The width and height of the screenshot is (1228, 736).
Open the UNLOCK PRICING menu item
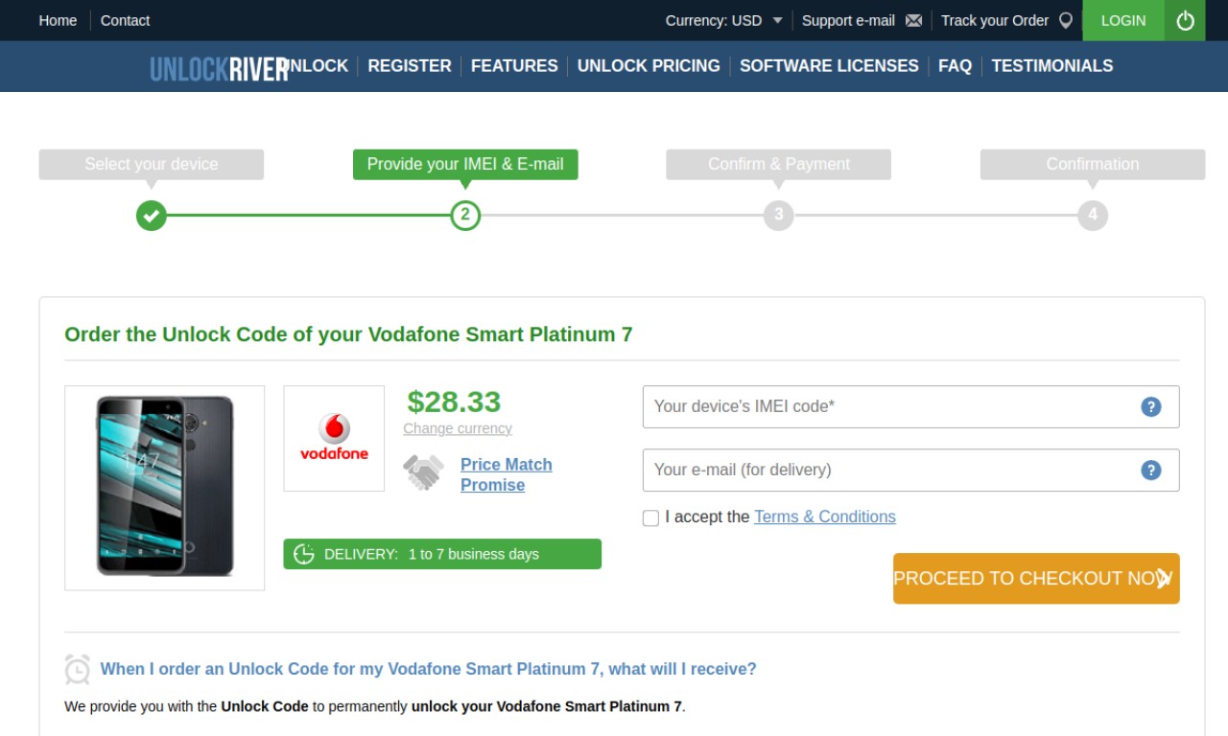[649, 66]
